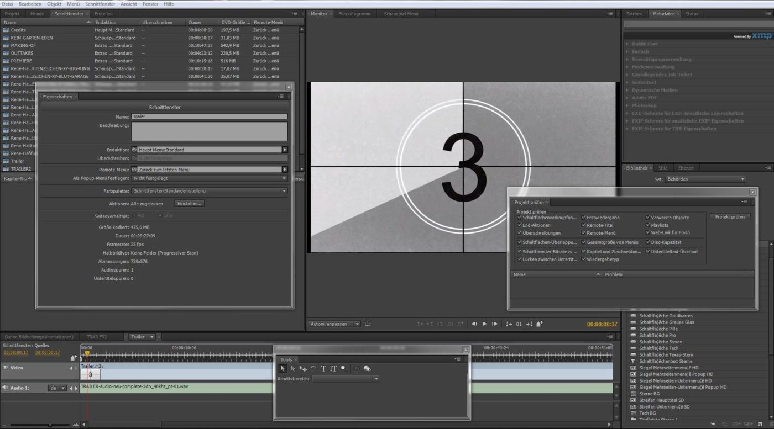
Task: Open Set Behörden dropdown in Bibliothek
Action: (x=705, y=179)
